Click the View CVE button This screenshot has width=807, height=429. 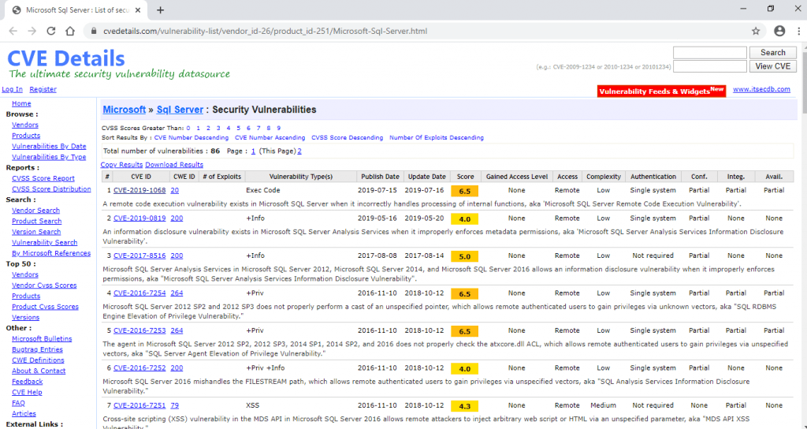coord(772,66)
